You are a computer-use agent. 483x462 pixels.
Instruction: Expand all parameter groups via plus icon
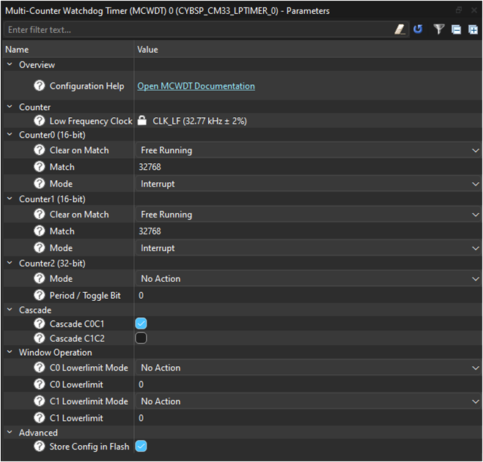coord(473,29)
